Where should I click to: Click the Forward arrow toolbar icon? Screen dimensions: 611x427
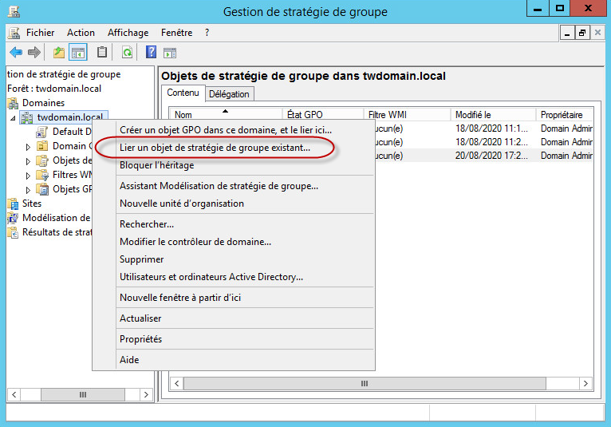pos(34,53)
